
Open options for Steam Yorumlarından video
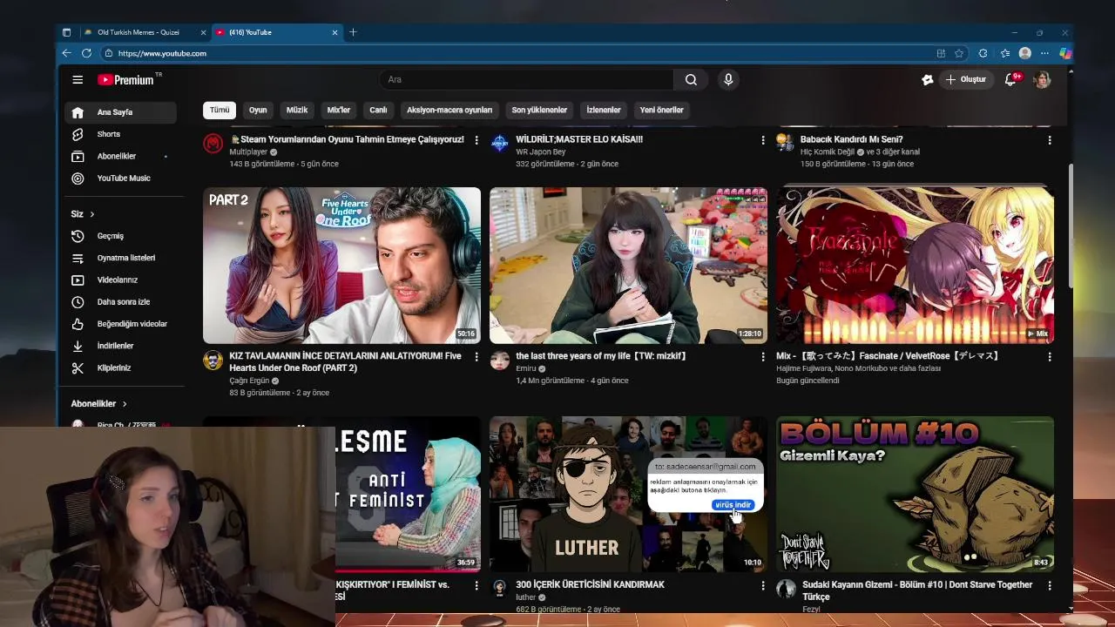tap(476, 139)
